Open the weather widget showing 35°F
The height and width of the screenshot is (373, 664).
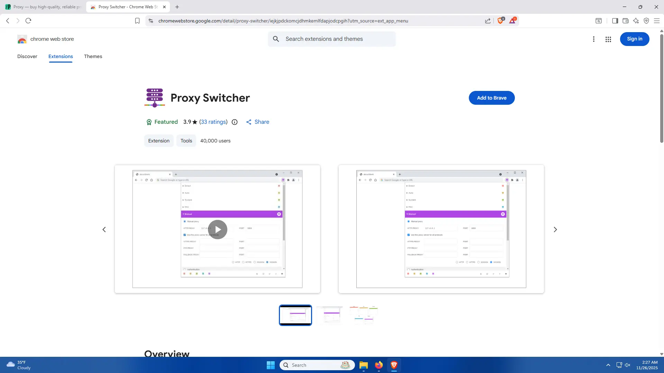pos(19,365)
